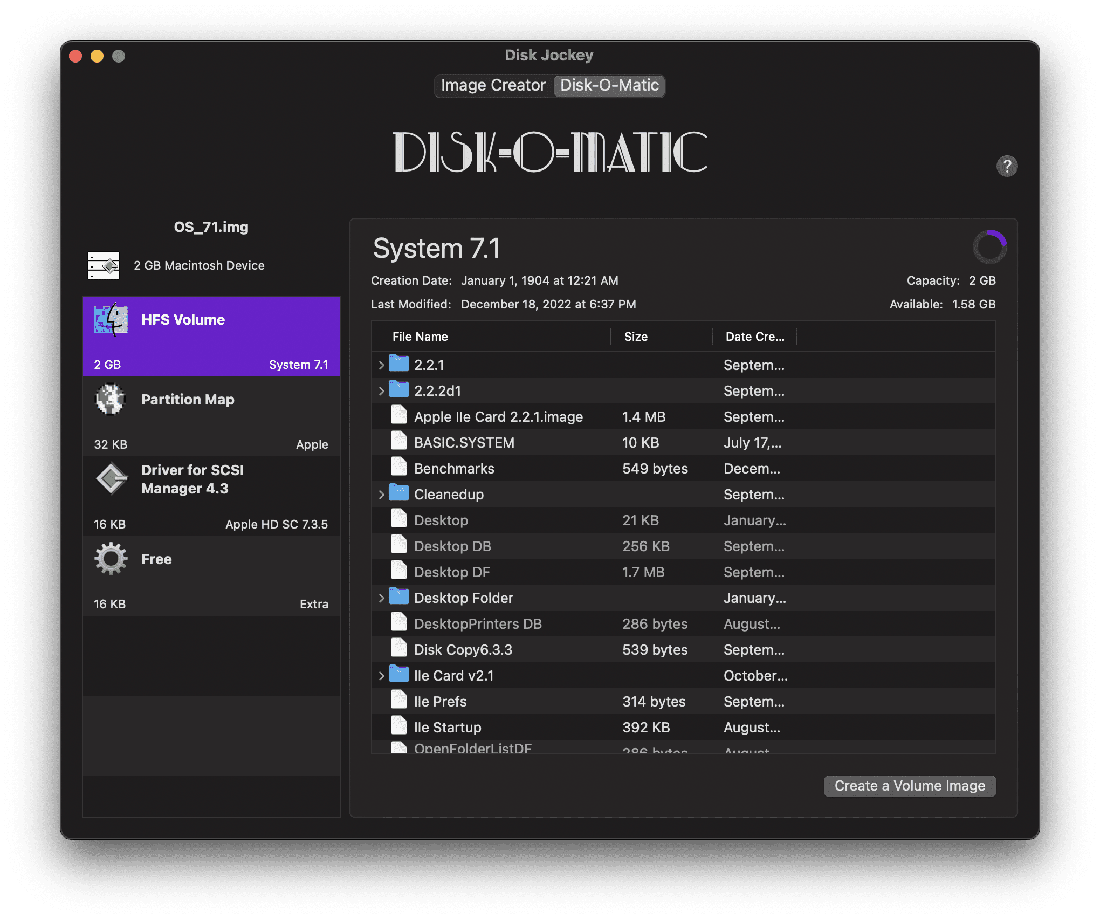Screen dimensions: 1100x919
Task: Expand the Desktop Folder row
Action: [381, 598]
